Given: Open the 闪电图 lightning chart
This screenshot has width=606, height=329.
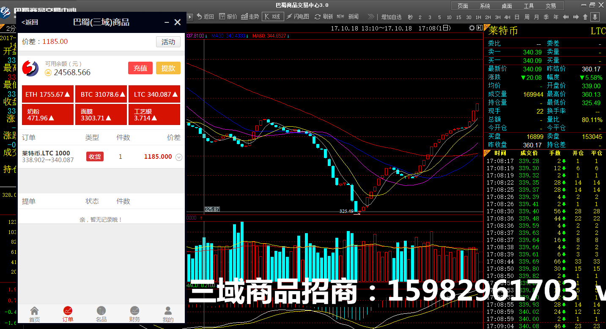Looking at the screenshot, I should pos(298,16).
